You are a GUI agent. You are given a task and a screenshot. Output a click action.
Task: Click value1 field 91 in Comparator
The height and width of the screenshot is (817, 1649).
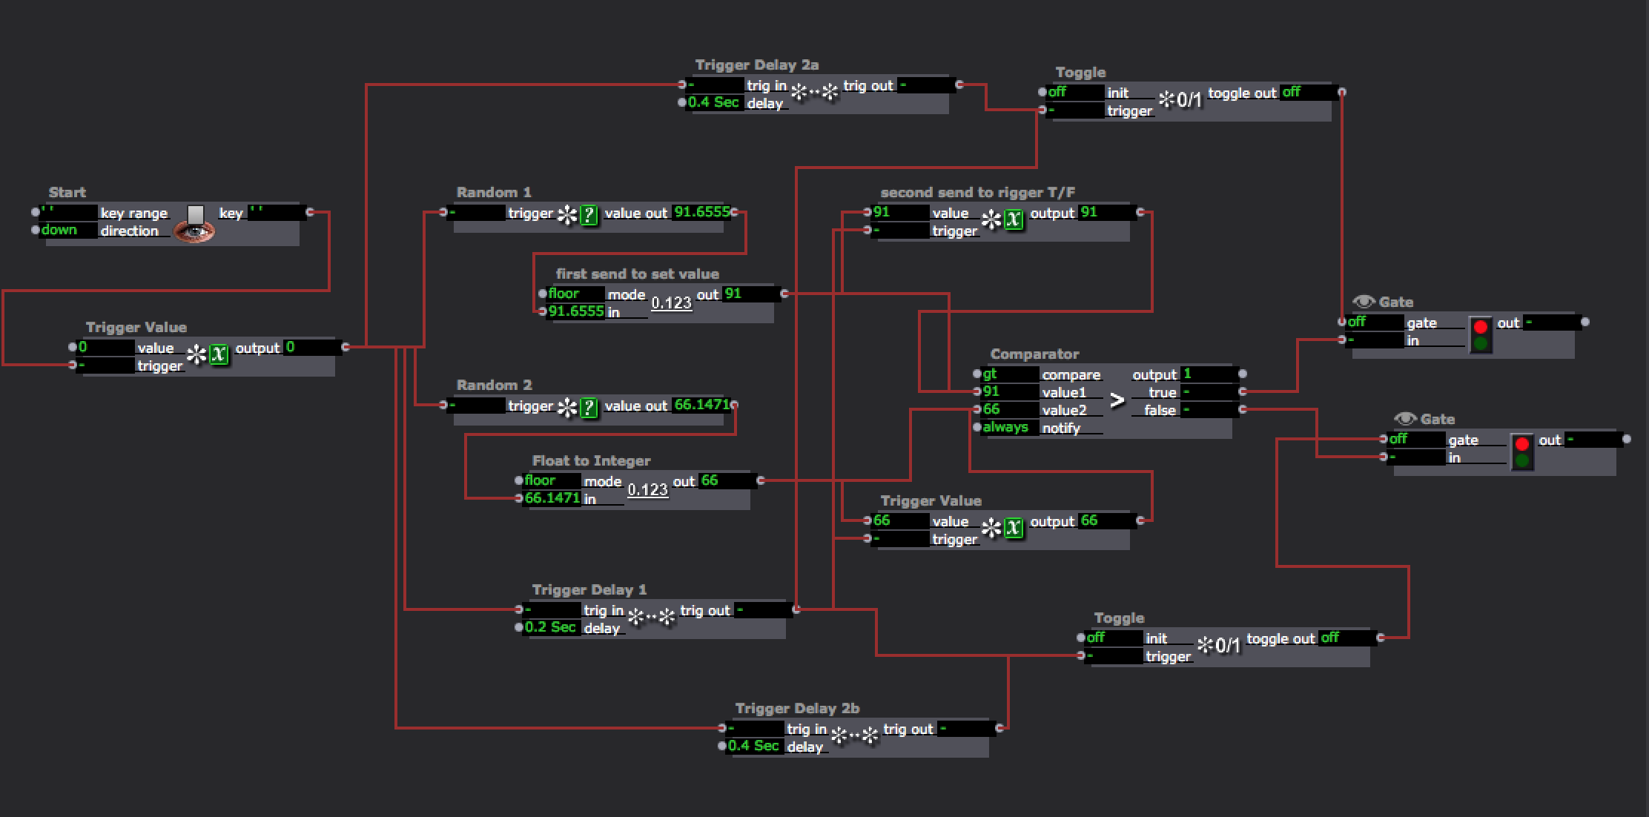(1010, 392)
